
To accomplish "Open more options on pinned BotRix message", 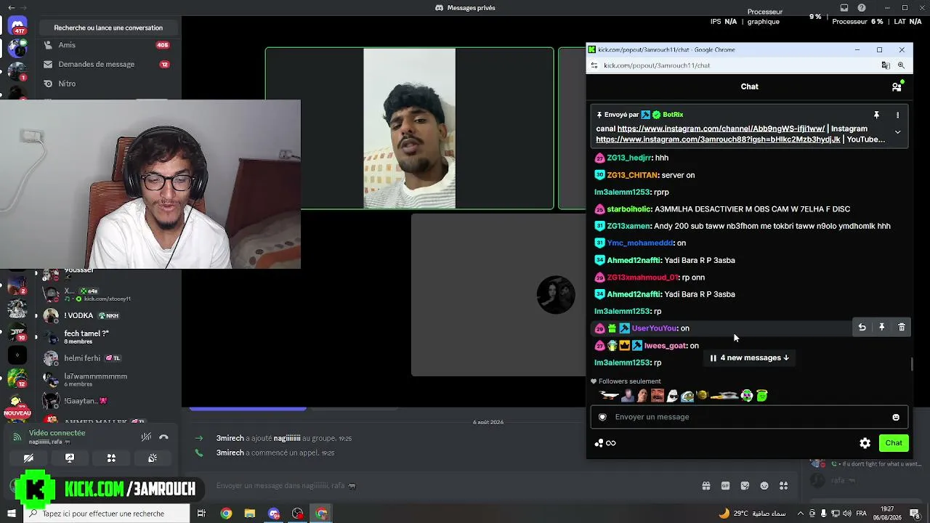I will click(x=897, y=115).
